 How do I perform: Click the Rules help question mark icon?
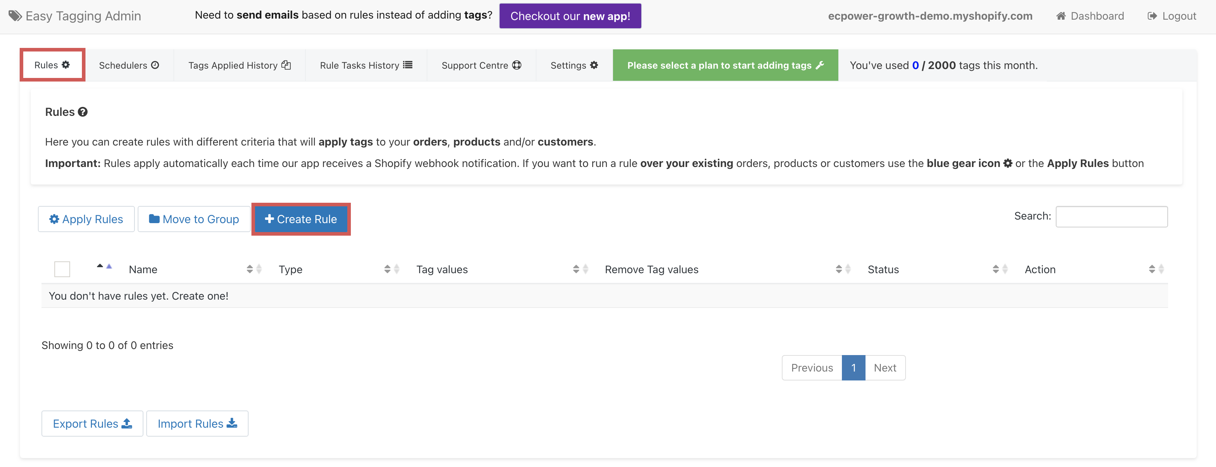point(83,112)
